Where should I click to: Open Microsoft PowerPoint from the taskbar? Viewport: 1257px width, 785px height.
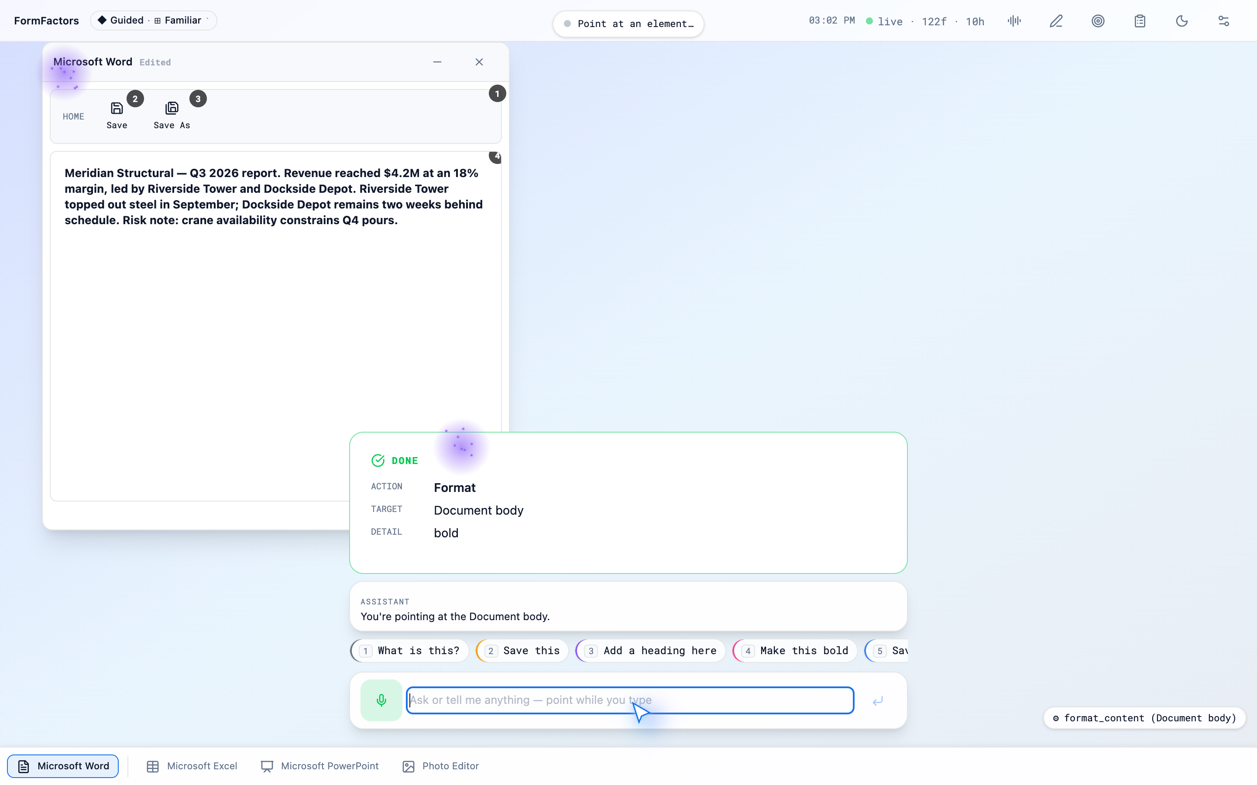coord(319,766)
